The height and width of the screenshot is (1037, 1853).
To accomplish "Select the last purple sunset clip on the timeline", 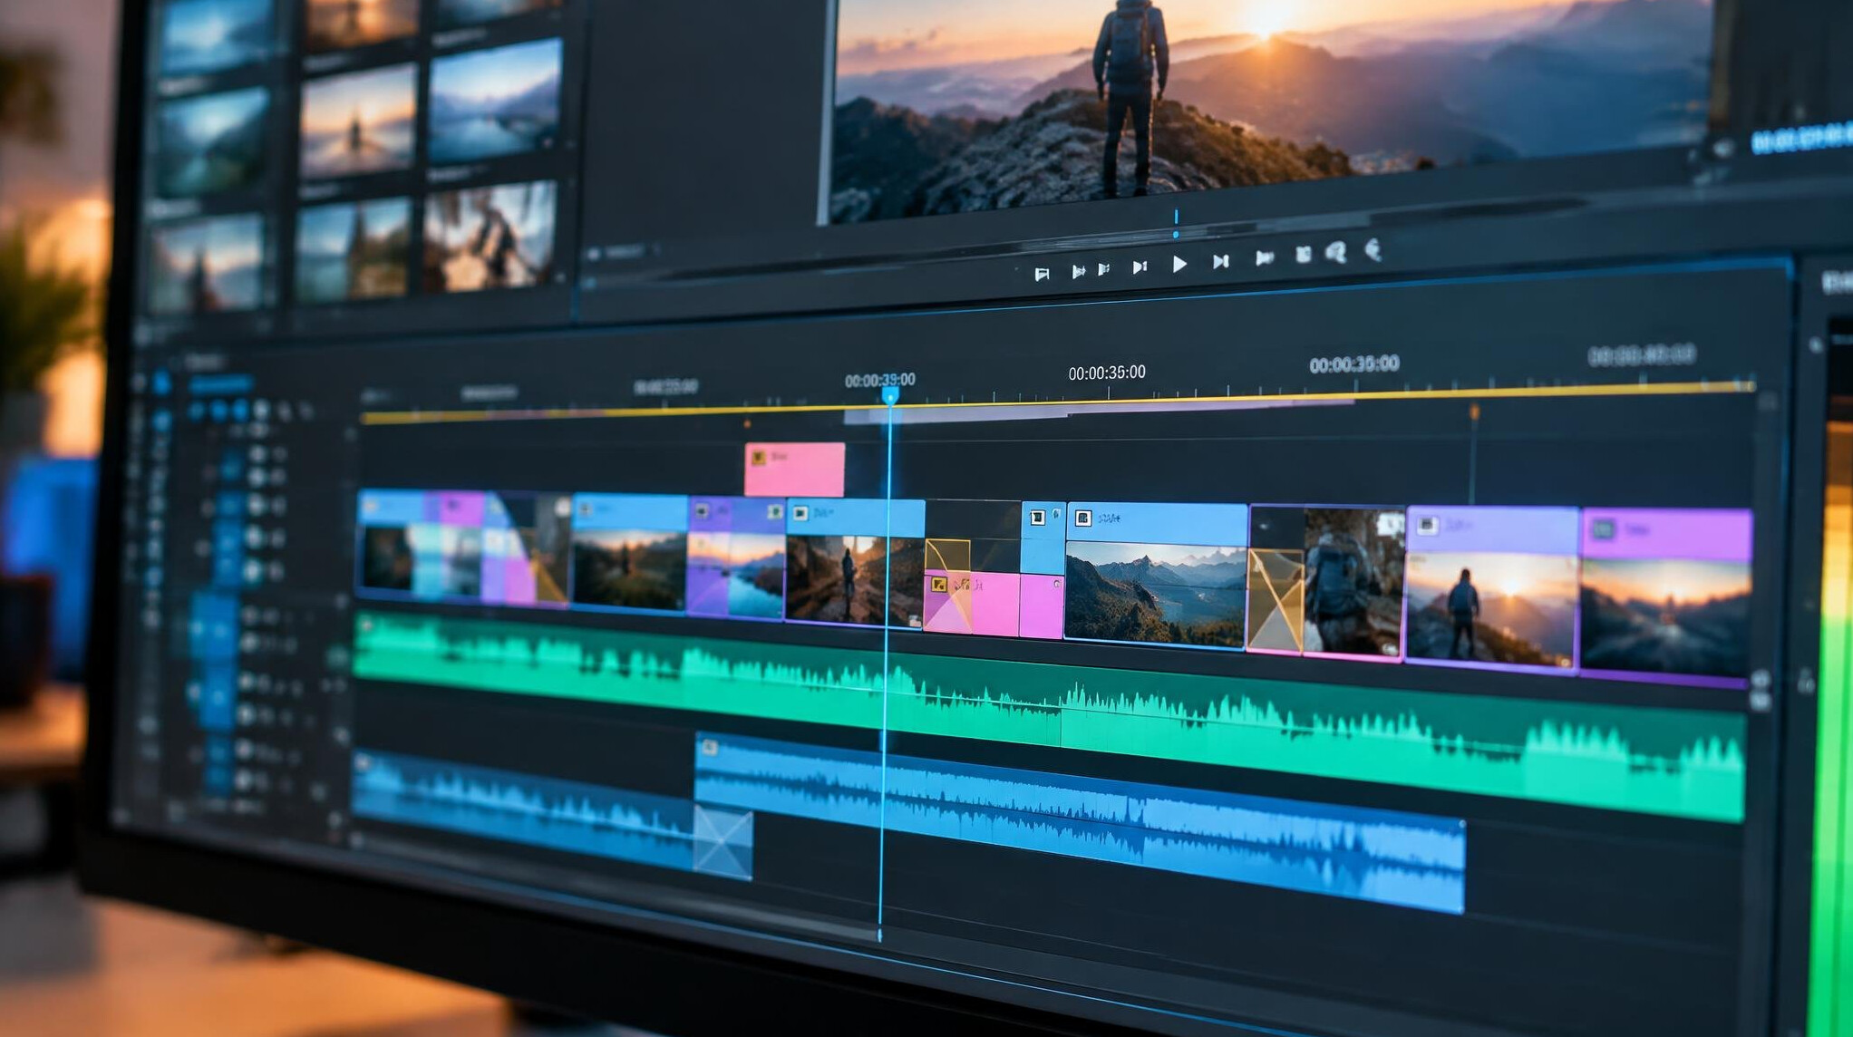I will (1665, 597).
